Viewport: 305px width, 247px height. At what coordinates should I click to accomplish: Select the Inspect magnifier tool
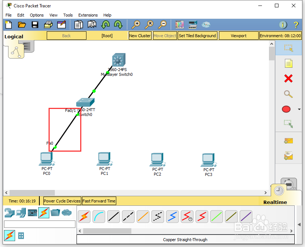288,94
